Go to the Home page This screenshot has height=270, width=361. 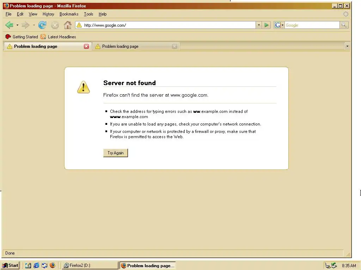67,25
